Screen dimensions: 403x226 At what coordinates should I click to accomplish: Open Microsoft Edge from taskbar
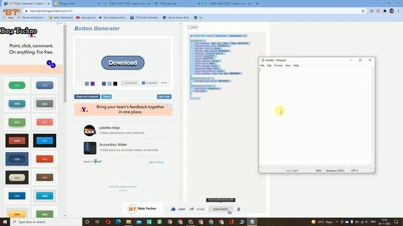coord(118,222)
